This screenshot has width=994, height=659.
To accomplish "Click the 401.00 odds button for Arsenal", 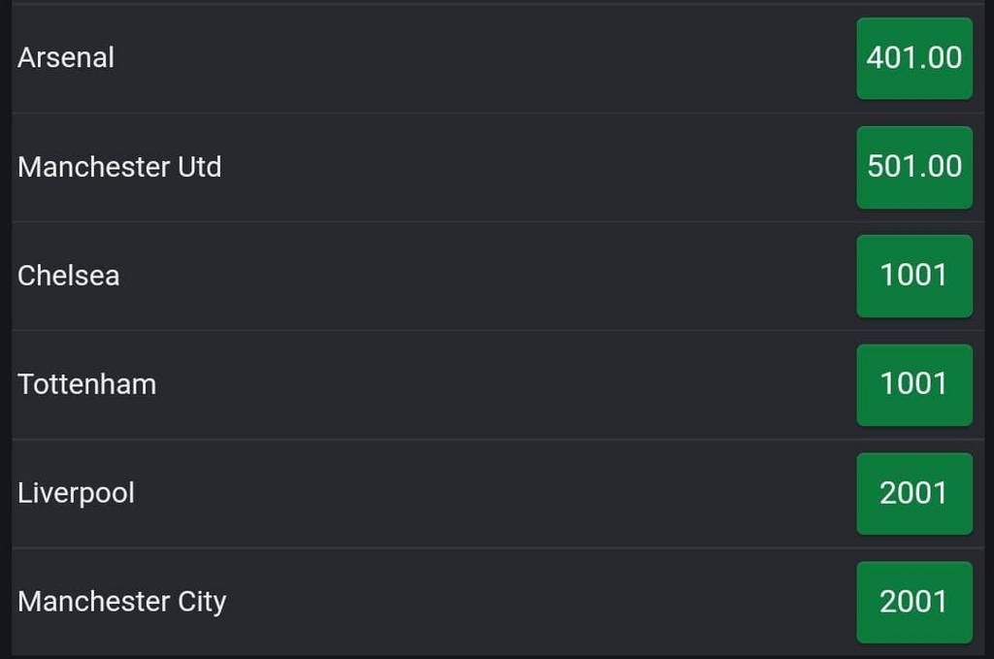I will (913, 58).
